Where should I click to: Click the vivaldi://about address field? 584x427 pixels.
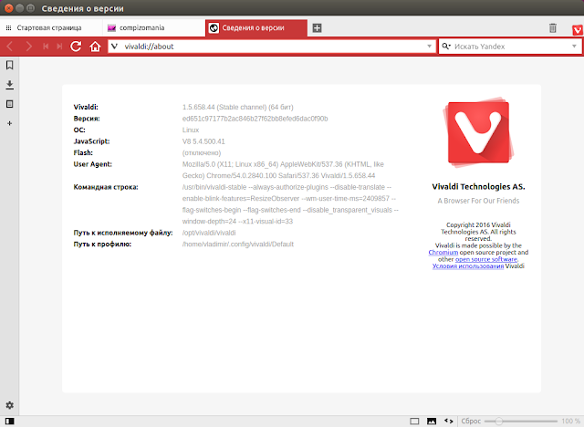(274, 47)
